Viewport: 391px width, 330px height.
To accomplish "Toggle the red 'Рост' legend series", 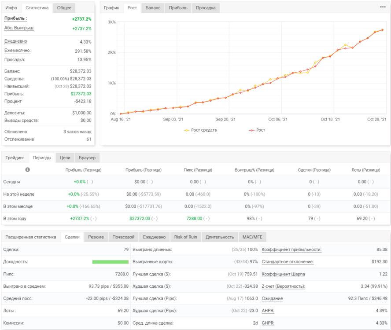I will 257,130.
